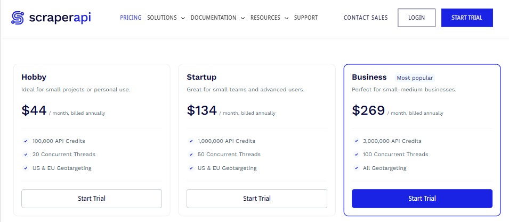Click the 100 Concurrent Threads text

point(395,155)
